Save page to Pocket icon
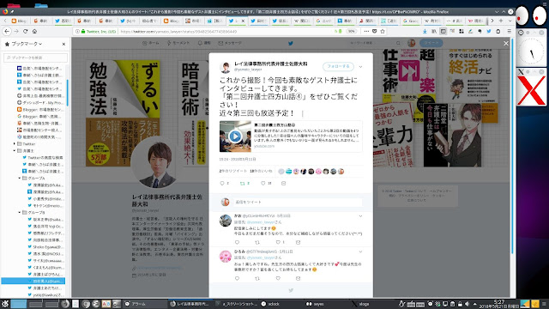 coord(375,31)
